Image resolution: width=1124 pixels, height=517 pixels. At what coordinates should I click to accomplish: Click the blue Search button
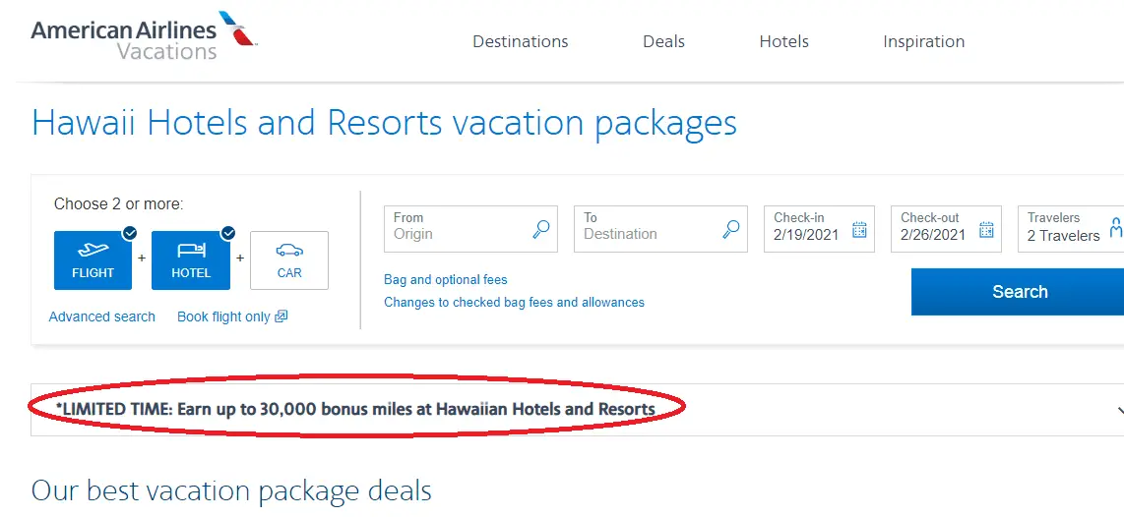tap(1018, 292)
